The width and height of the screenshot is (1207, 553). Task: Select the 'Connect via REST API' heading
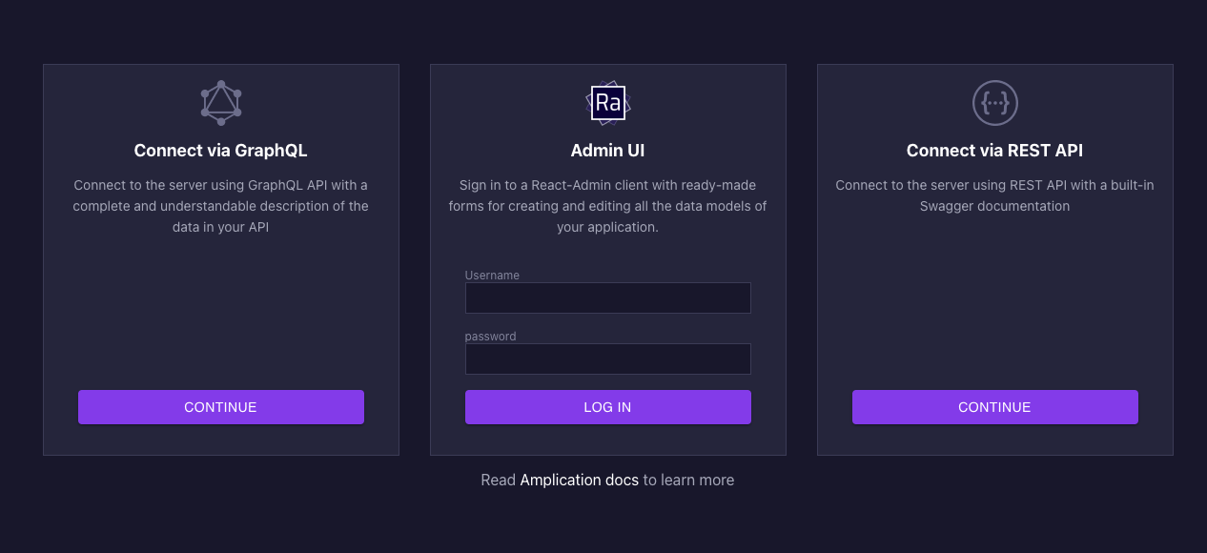point(995,151)
